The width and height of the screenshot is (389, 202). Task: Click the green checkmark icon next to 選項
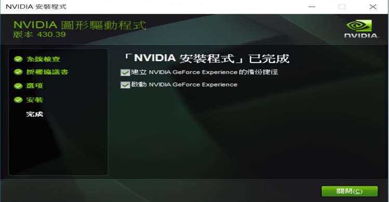[18, 86]
